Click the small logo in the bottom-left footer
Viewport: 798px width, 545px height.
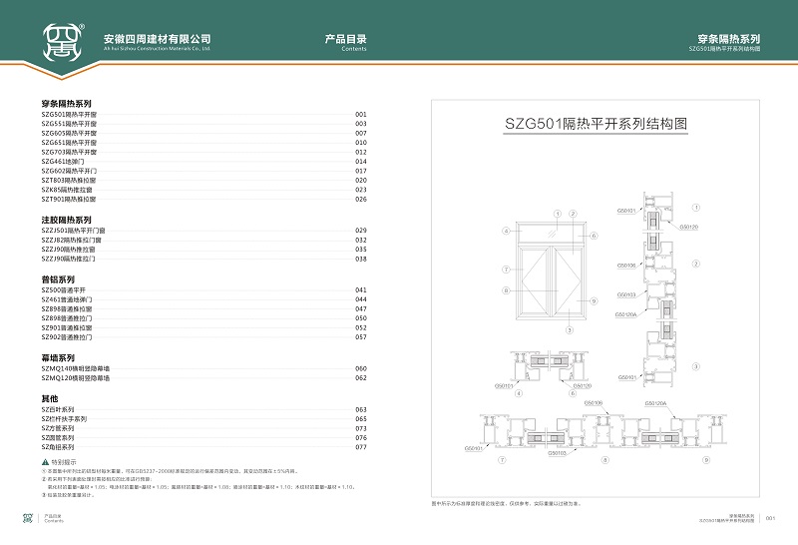(28, 518)
